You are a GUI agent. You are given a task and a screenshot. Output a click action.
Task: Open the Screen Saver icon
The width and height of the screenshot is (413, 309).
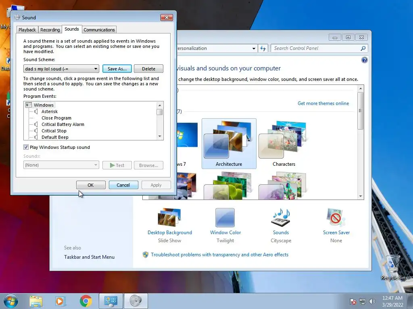(x=336, y=217)
